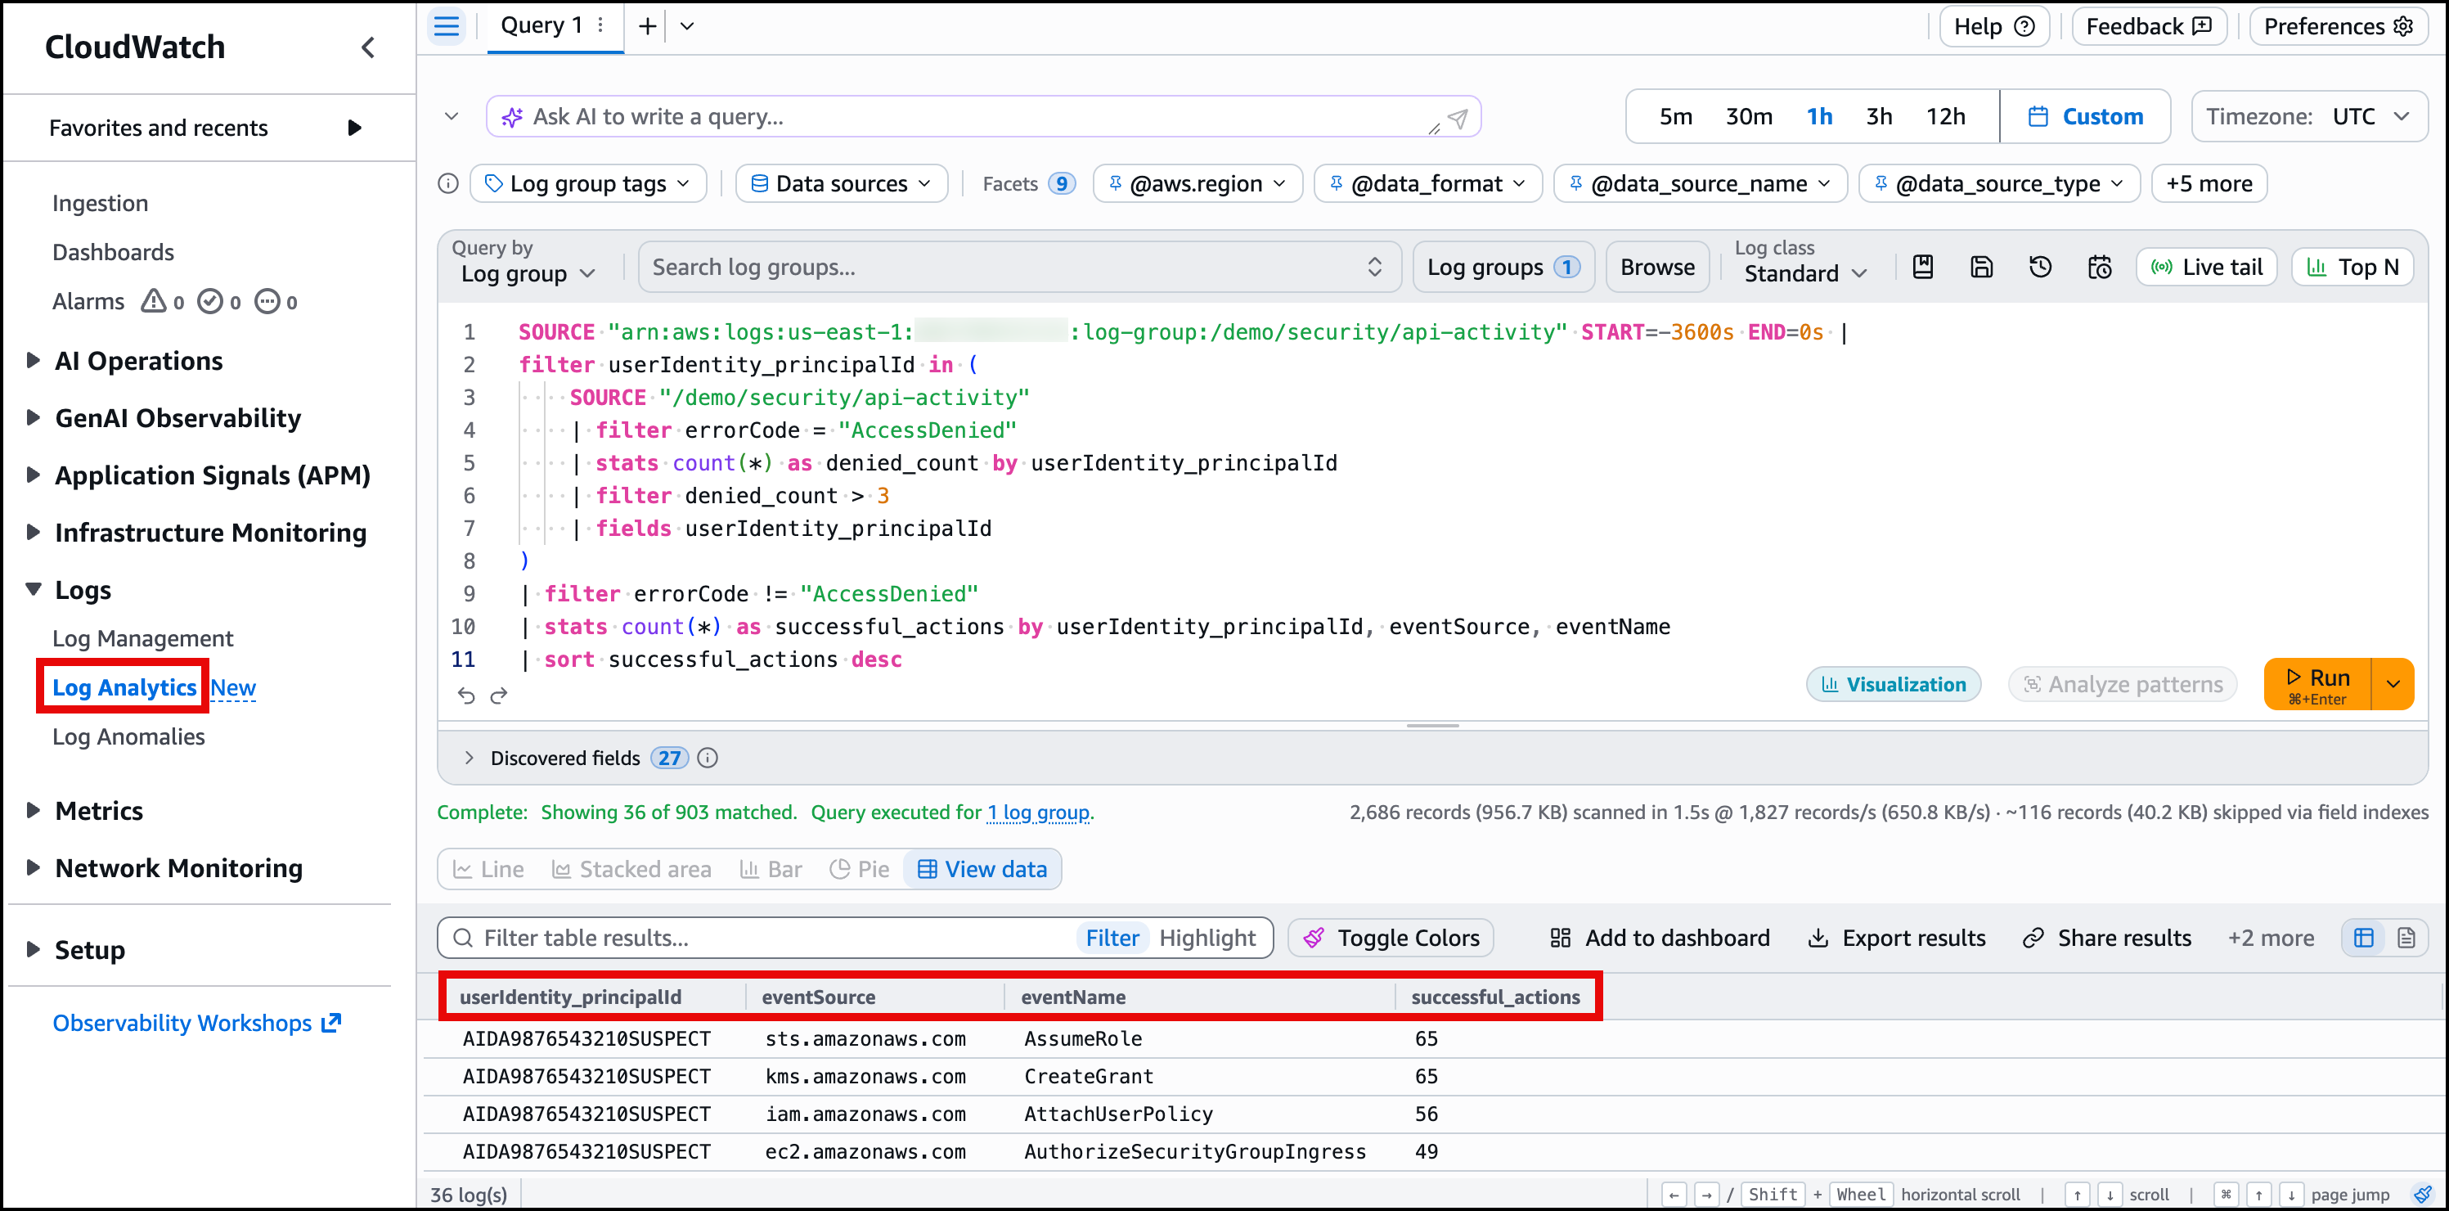Image resolution: width=2449 pixels, height=1211 pixels.
Task: Open @data_source_type facet dropdown
Action: [x=1999, y=183]
